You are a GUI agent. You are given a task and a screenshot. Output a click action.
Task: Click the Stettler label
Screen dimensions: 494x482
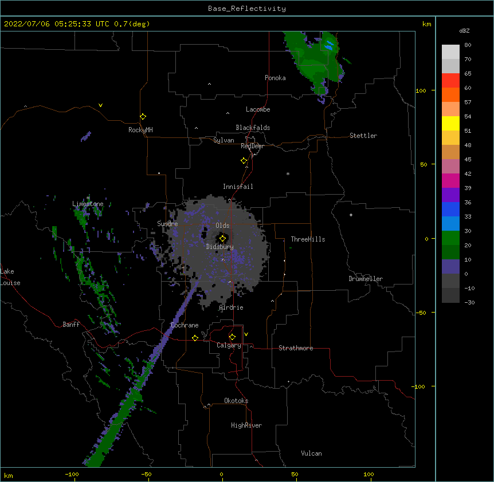[x=363, y=136]
